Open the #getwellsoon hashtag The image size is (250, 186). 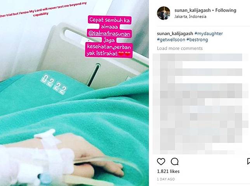click(171, 40)
